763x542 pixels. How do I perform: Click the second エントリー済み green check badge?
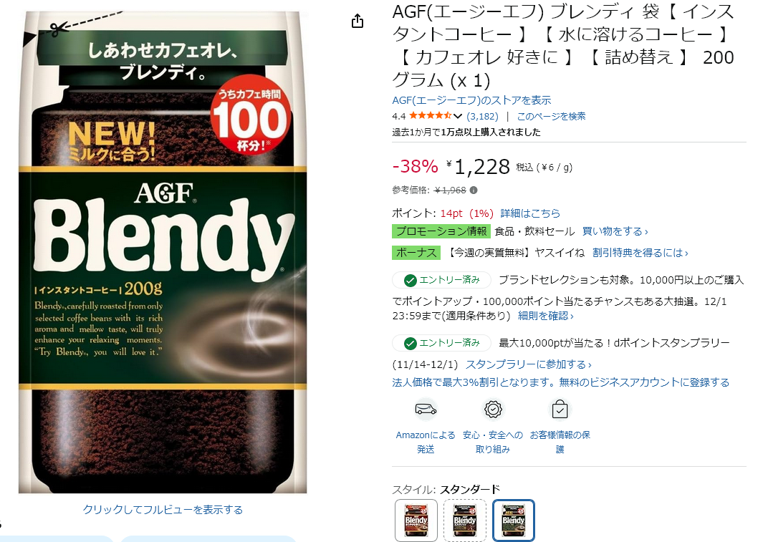pyautogui.click(x=441, y=343)
